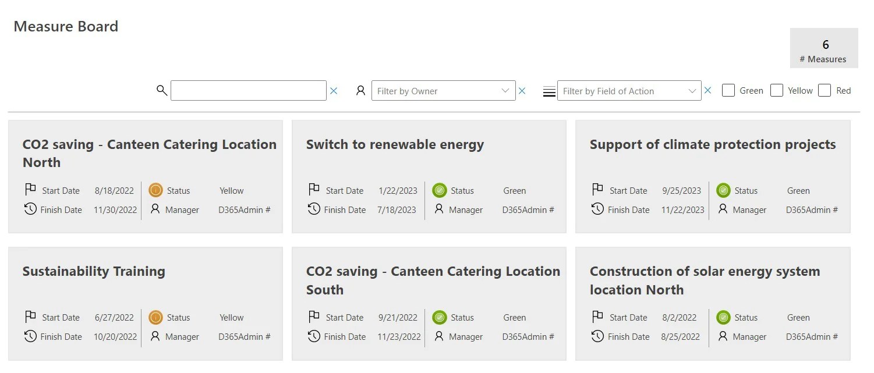Viewport: 874px width, 373px height.
Task: Enable the Green status filter checkbox
Action: (728, 90)
